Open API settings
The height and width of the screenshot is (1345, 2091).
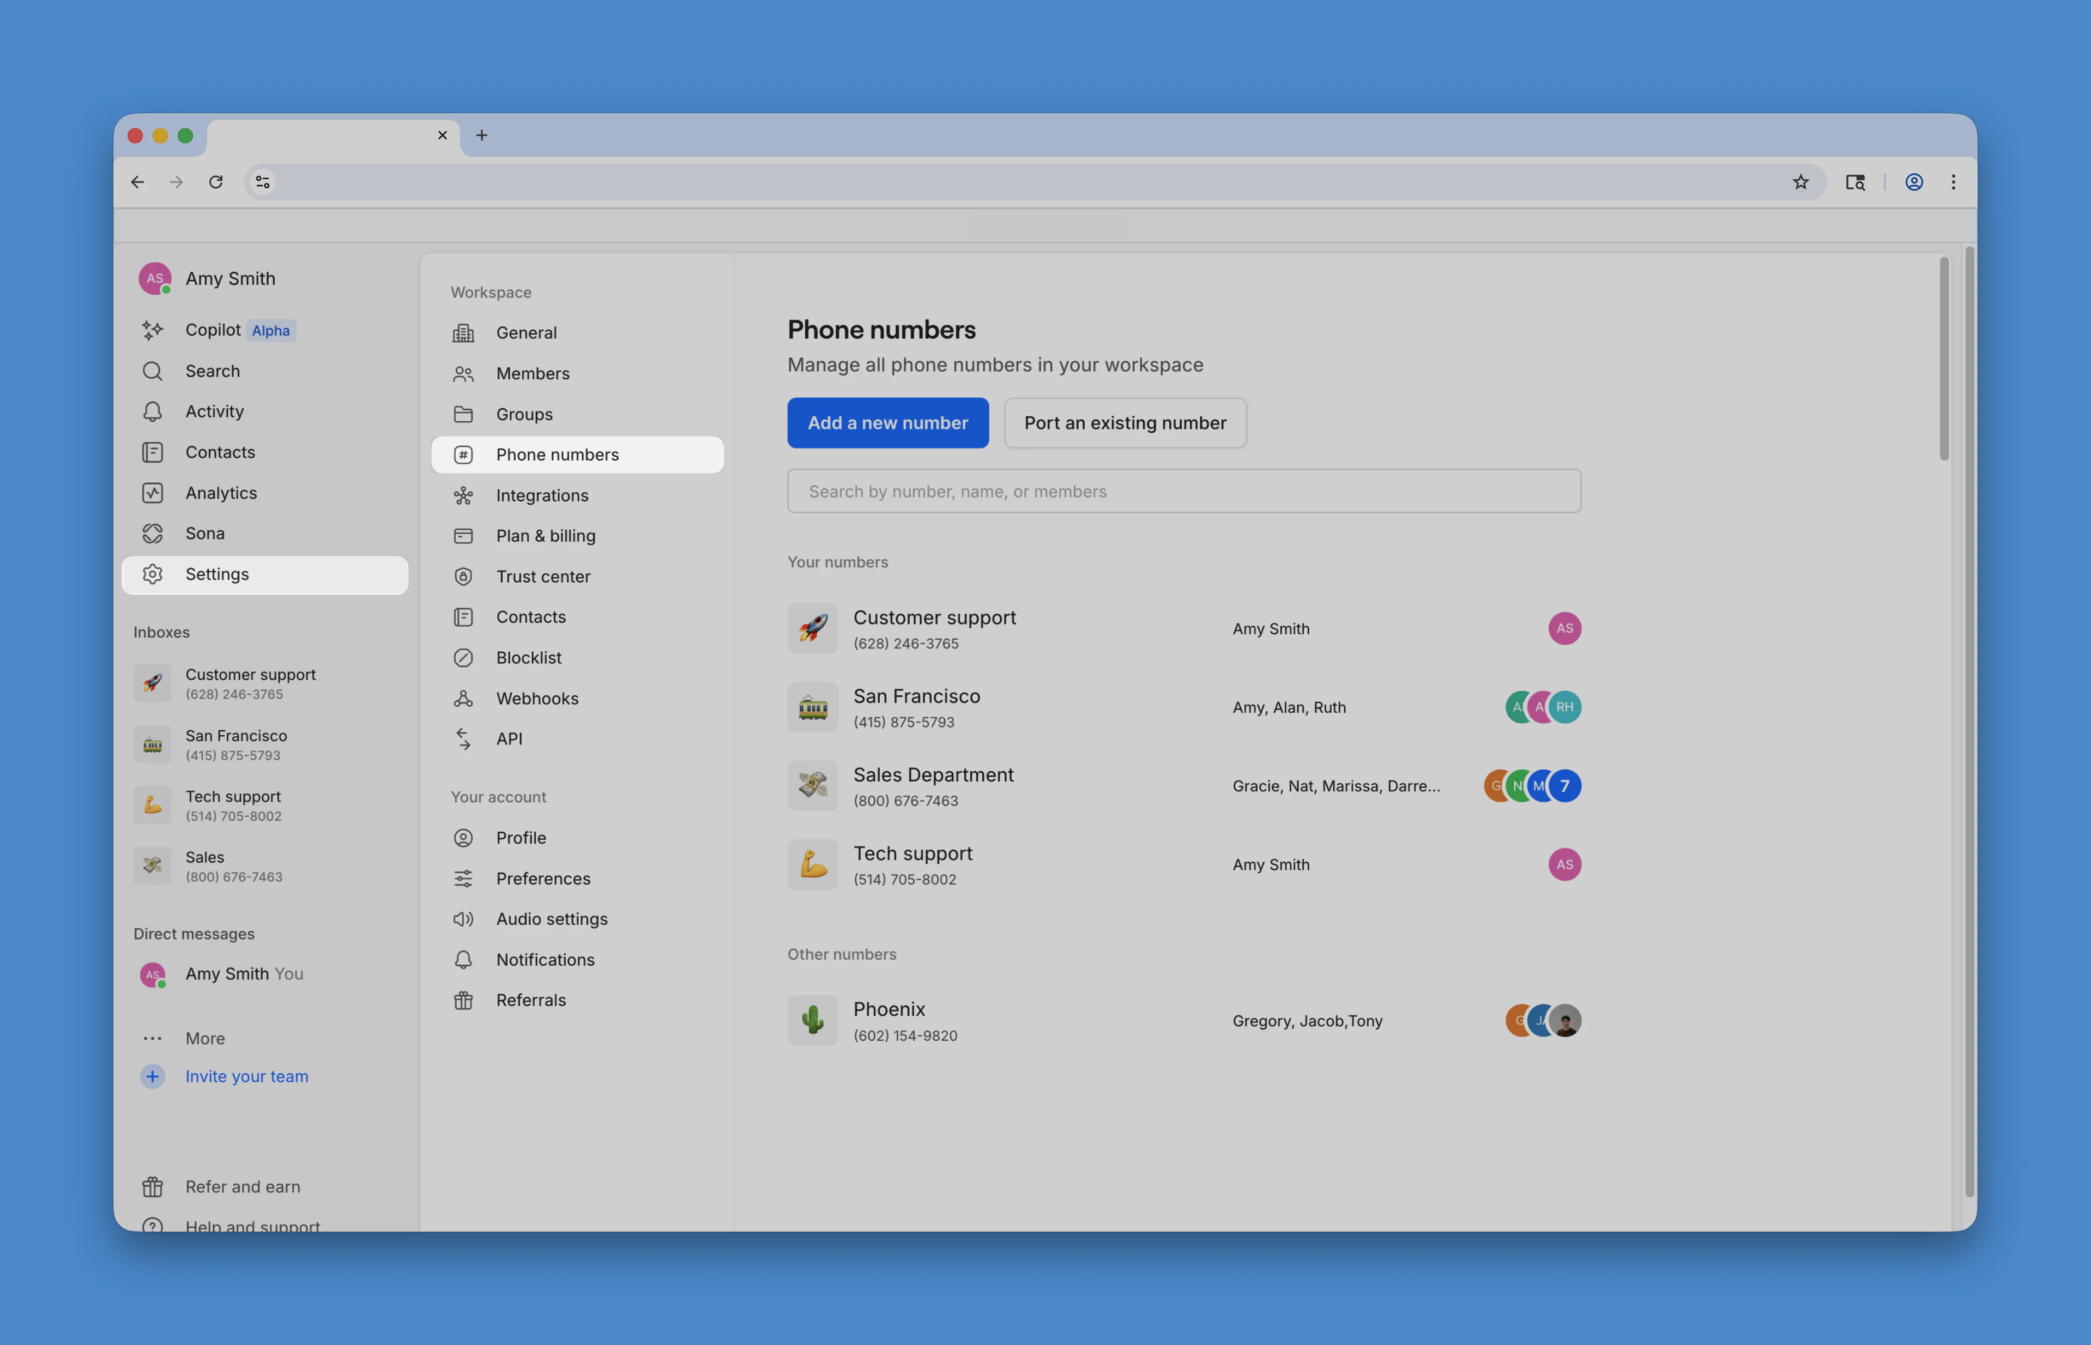(x=577, y=739)
